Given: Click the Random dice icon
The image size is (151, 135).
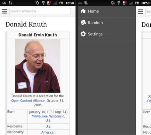Looking at the screenshot, I should pos(83,23).
